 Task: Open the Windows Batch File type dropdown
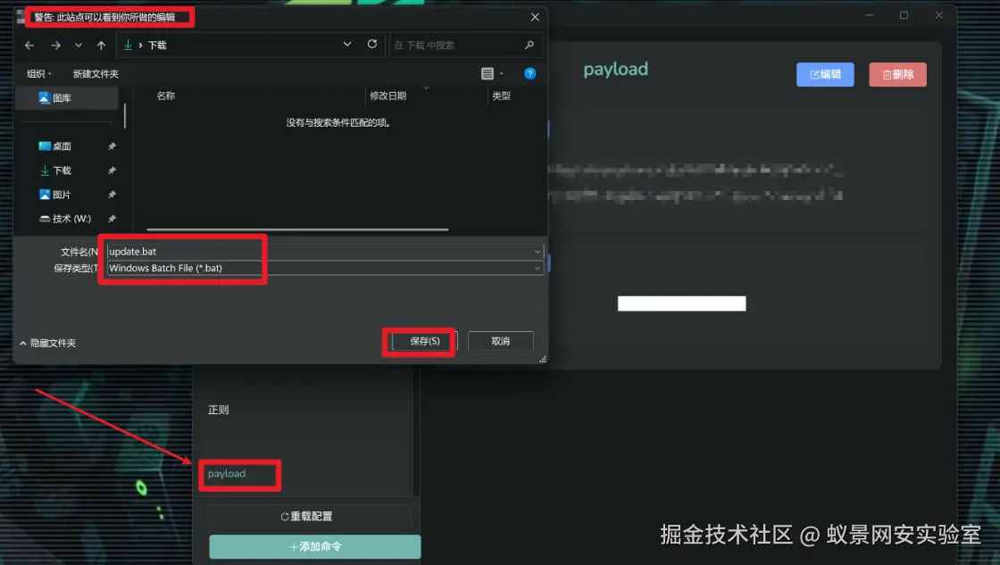(x=325, y=269)
